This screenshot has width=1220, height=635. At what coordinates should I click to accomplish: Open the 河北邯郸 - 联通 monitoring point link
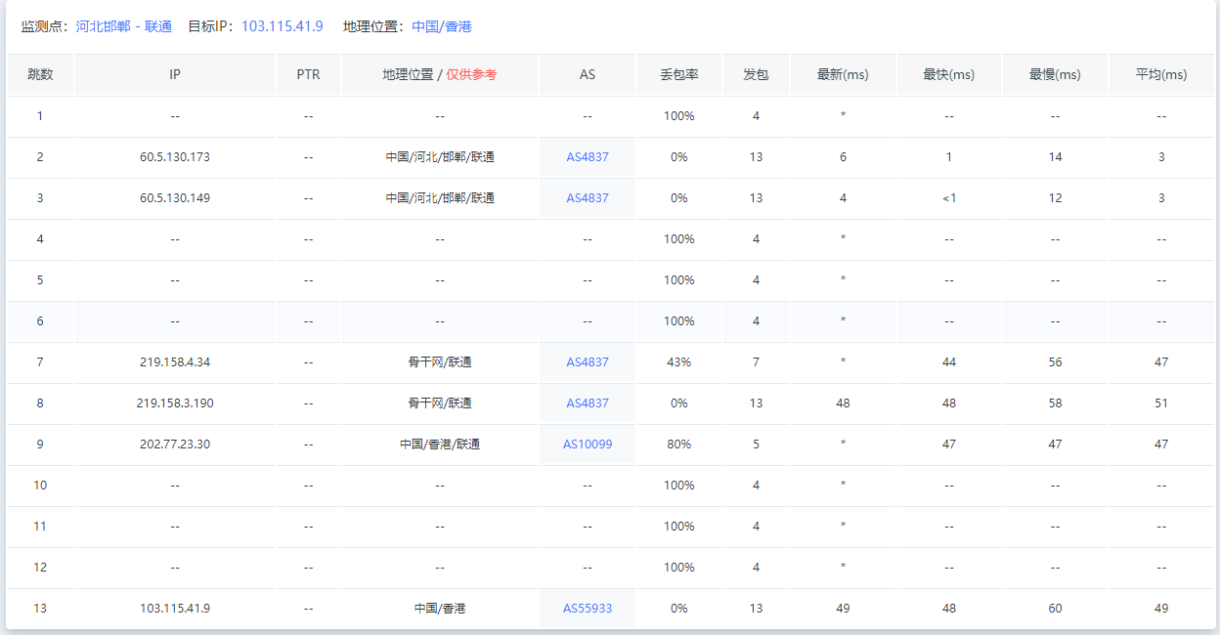124,26
